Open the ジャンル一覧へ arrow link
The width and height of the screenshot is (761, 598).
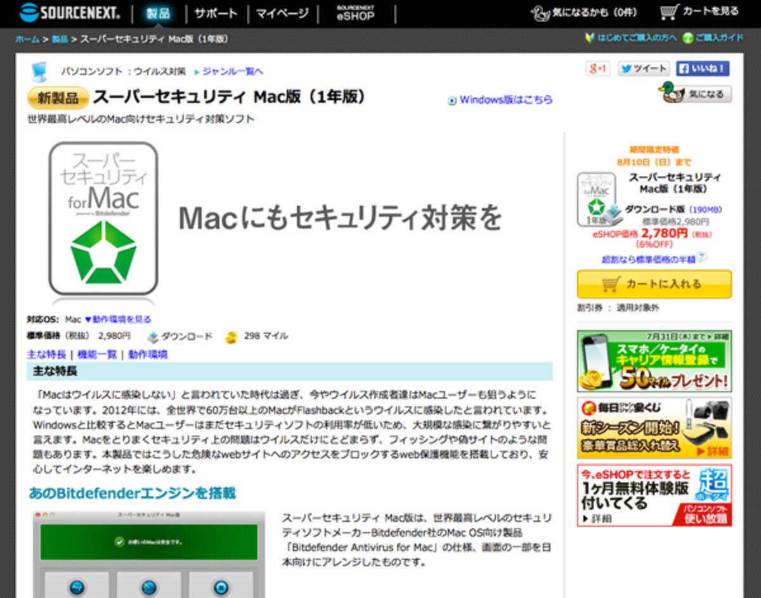point(229,71)
